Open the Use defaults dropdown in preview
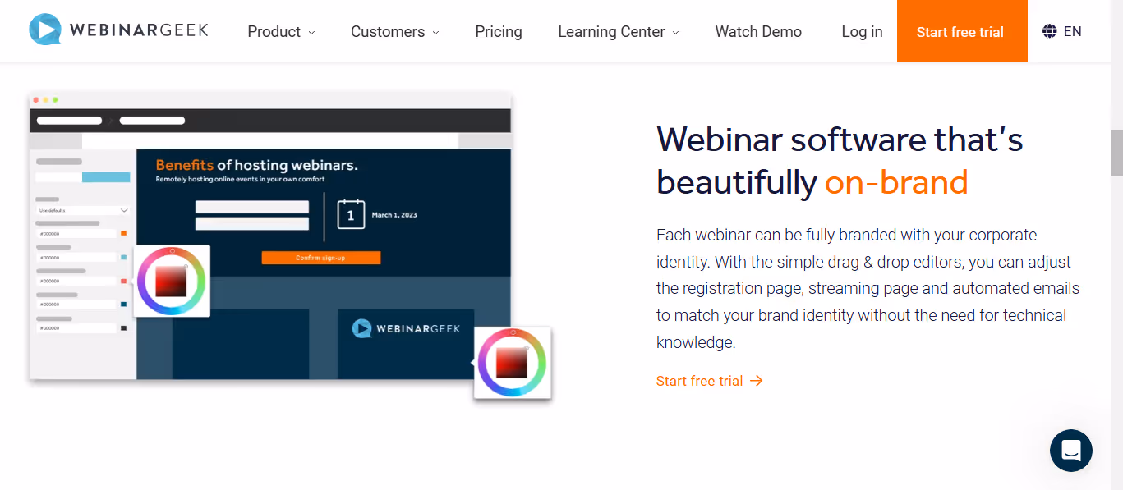Screen dimensions: 1123x490 point(83,210)
